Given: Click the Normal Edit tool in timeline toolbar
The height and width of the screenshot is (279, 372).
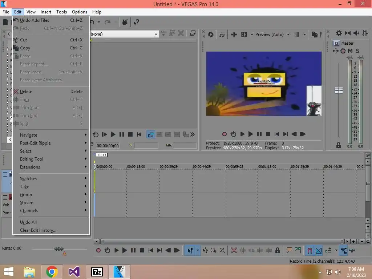Looking at the screenshot, I should tap(190, 250).
